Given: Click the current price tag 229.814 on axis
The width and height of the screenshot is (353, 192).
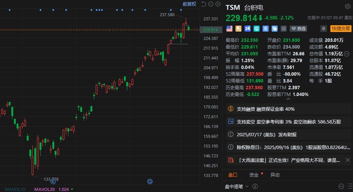Looking at the screenshot, I should 210,30.
